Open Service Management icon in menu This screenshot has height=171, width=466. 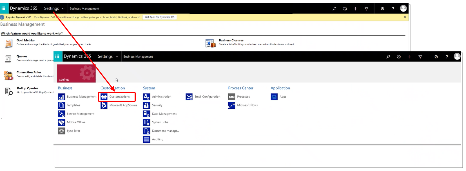[x=61, y=114]
